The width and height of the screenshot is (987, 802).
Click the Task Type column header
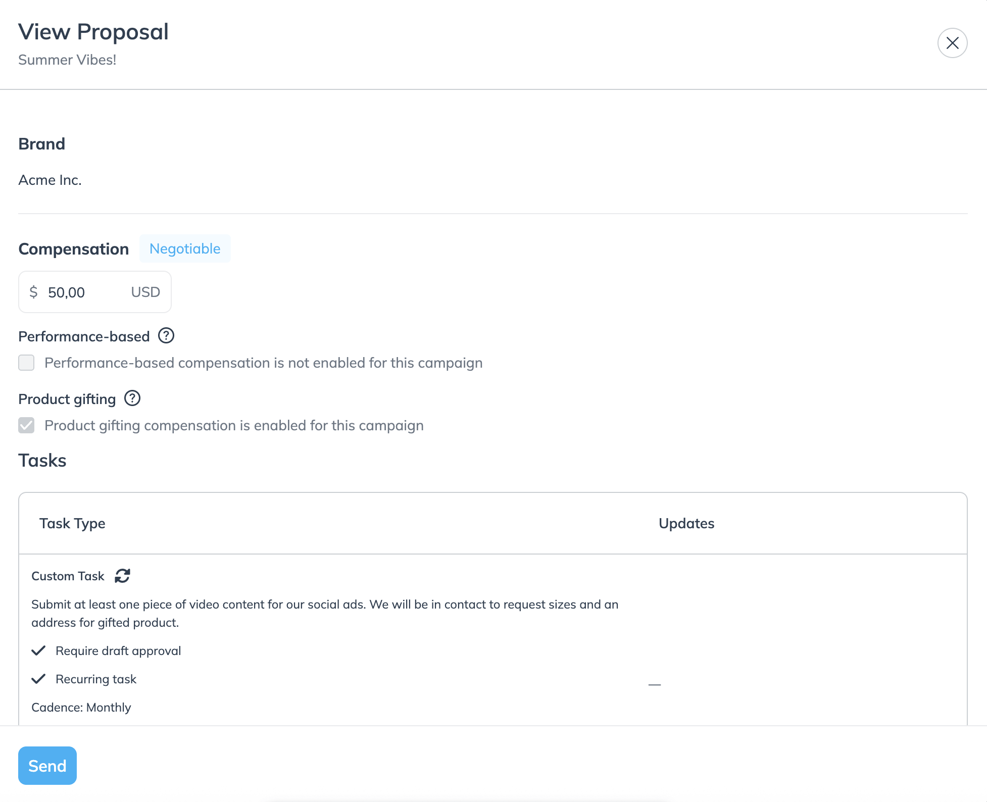coord(72,523)
